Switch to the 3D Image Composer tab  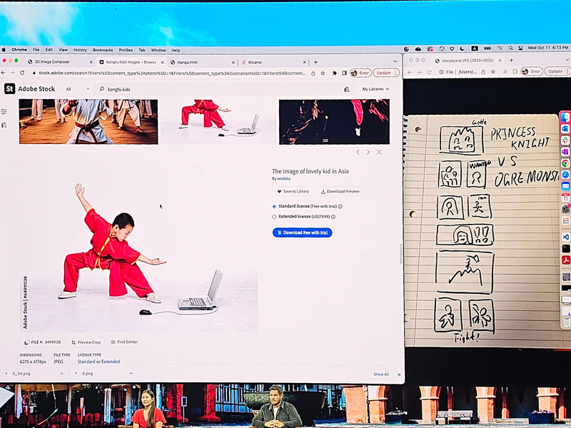click(60, 62)
